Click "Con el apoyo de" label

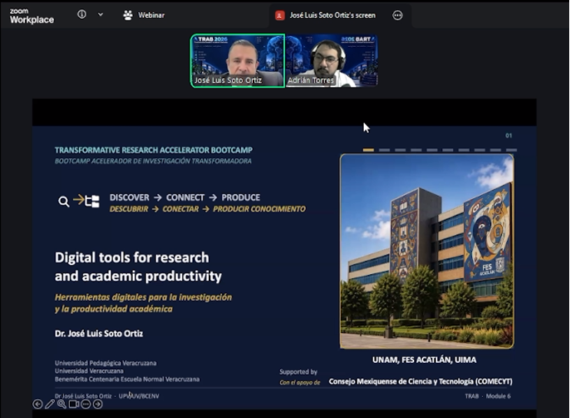pyautogui.click(x=300, y=382)
